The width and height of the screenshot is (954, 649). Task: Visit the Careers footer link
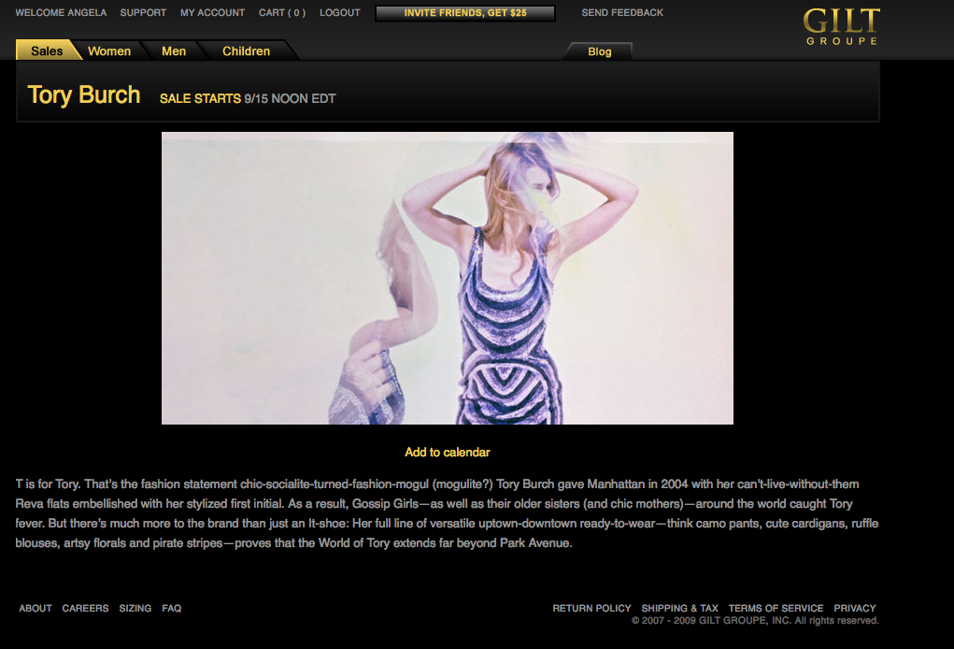click(85, 609)
